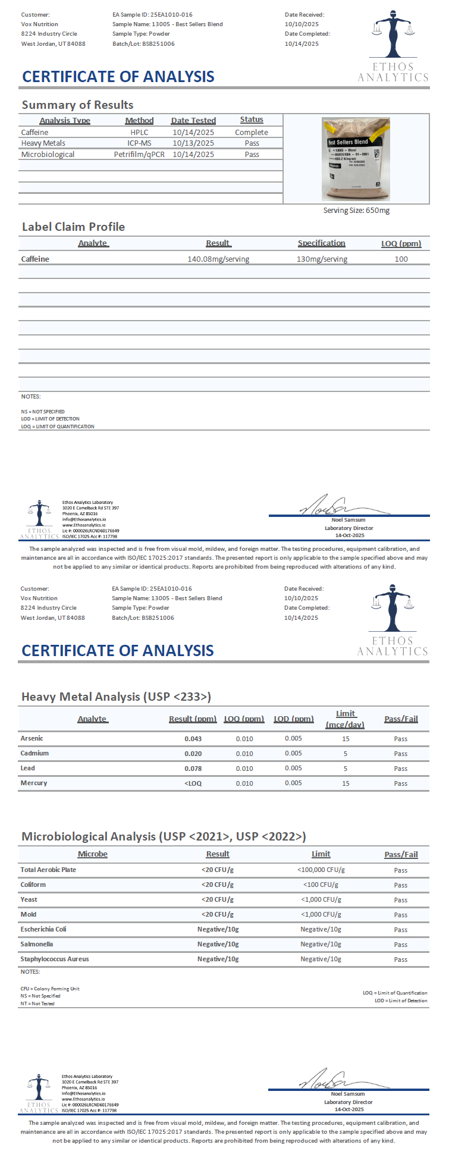
Task: Select the 'LOD = LIMIT OF DETECTION' note
Action: pos(50,419)
